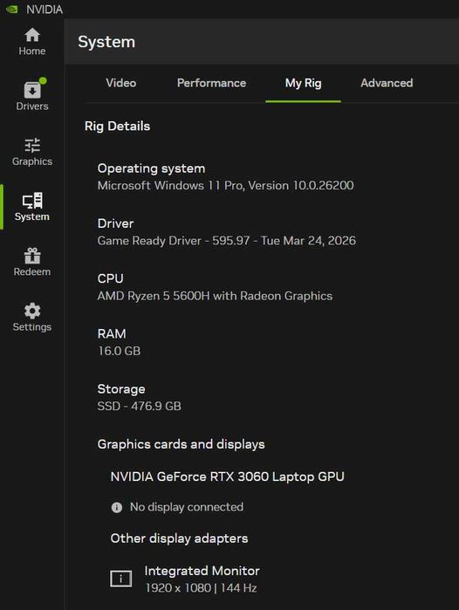Click the Driver label
Viewport: 459px width, 610px height.
(115, 223)
